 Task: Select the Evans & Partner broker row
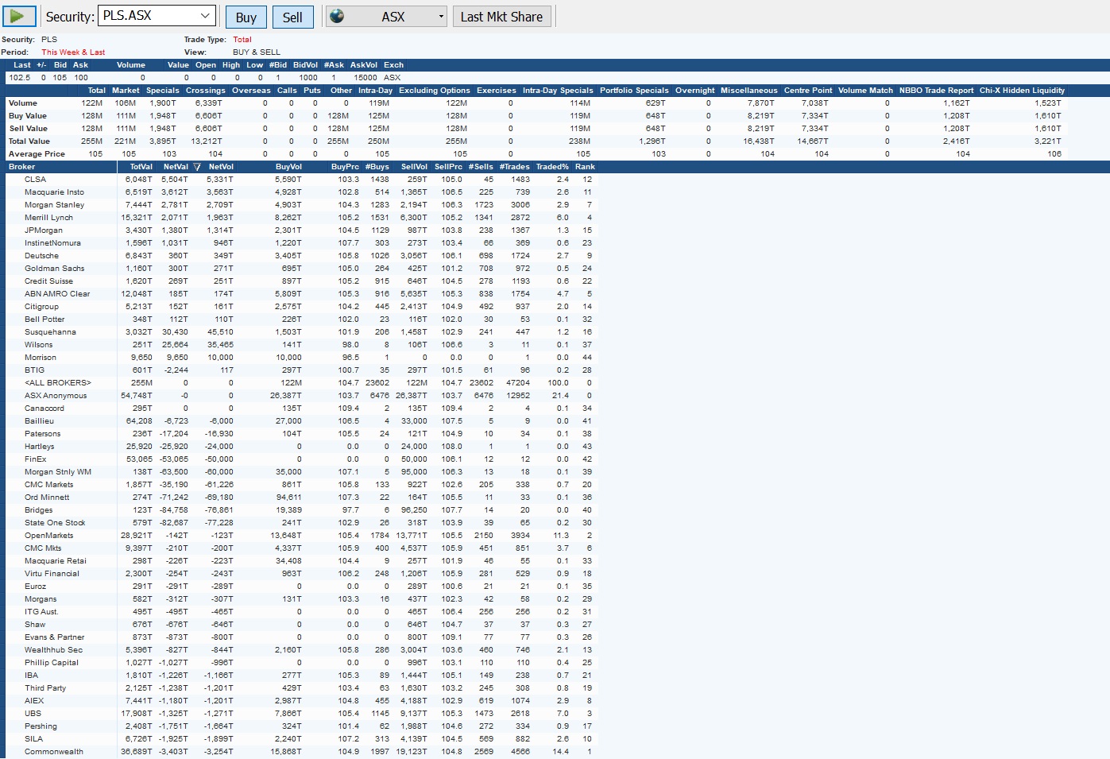300,637
